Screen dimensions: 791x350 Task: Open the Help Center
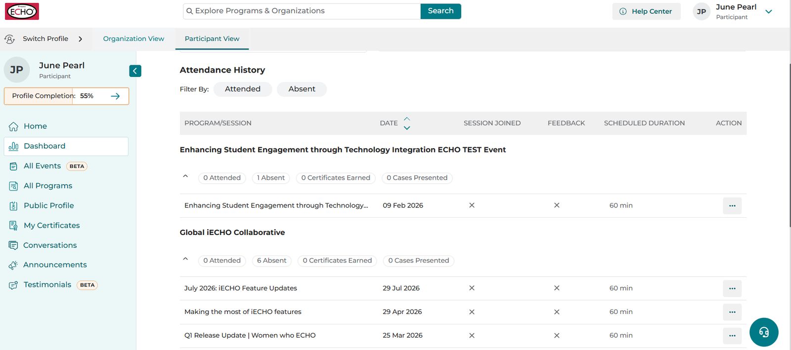[x=646, y=11]
